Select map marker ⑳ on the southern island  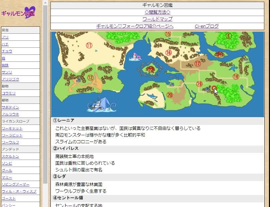point(170,95)
